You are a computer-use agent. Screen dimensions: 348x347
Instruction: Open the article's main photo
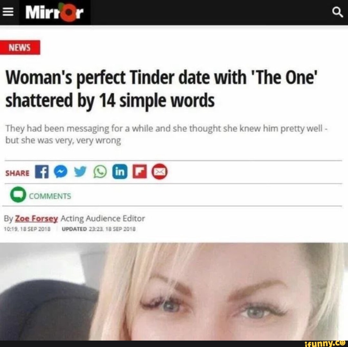(174, 292)
